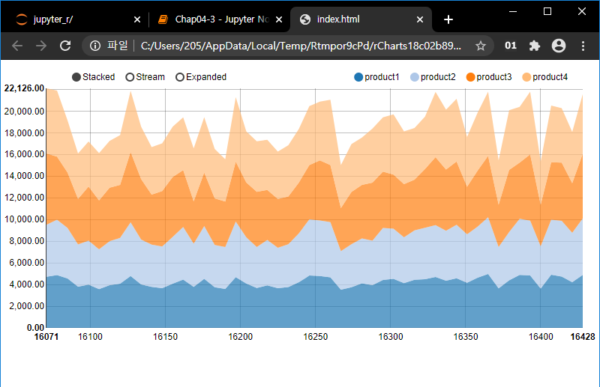Click the 16350 x-axis label

point(466,337)
